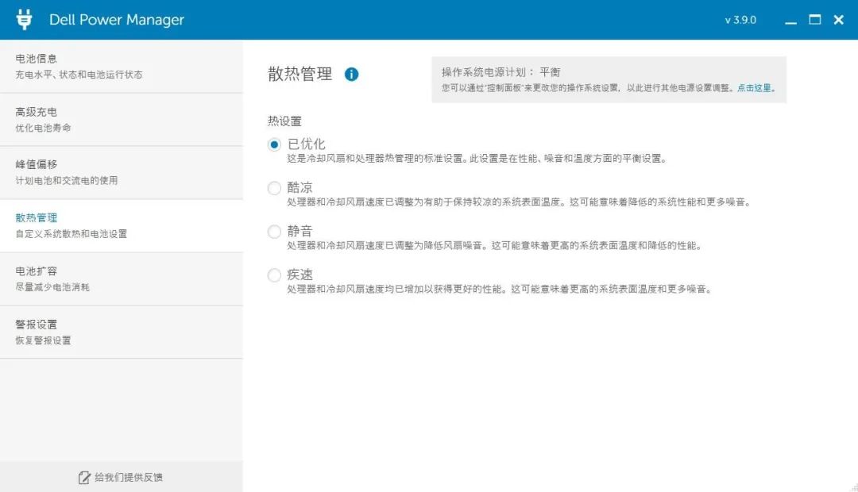This screenshot has height=492, width=858.
Task: Click the 散热管理 page title
Action: tap(300, 74)
